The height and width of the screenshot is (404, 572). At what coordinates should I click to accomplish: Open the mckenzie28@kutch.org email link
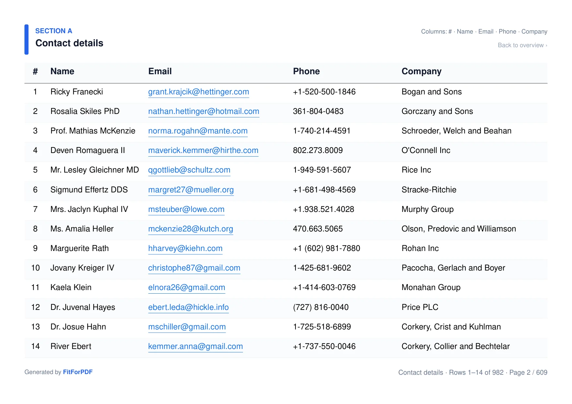click(190, 229)
